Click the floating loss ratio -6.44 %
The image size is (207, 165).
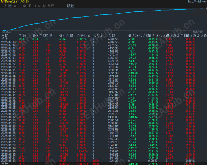click(x=153, y=73)
